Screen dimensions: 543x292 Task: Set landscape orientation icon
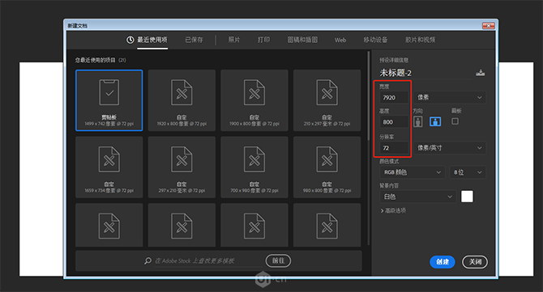(435, 121)
